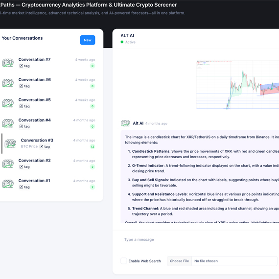Click Trend Channel list item text
279x279 pixels.
click(x=206, y=211)
